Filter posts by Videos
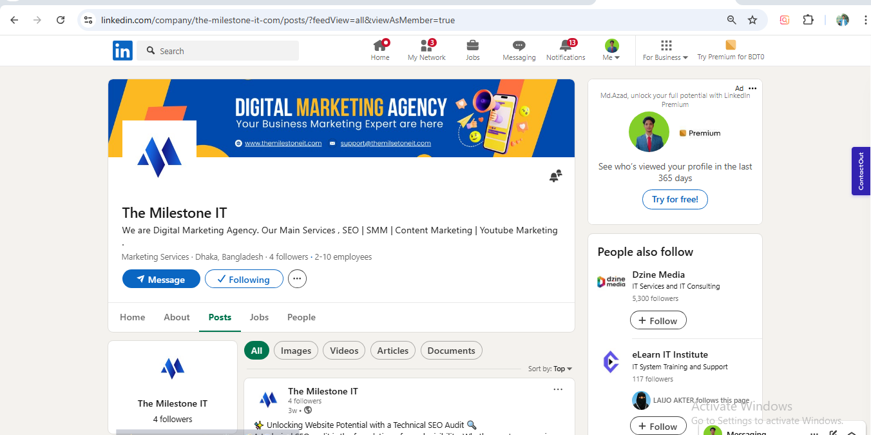871x435 pixels. 344,351
